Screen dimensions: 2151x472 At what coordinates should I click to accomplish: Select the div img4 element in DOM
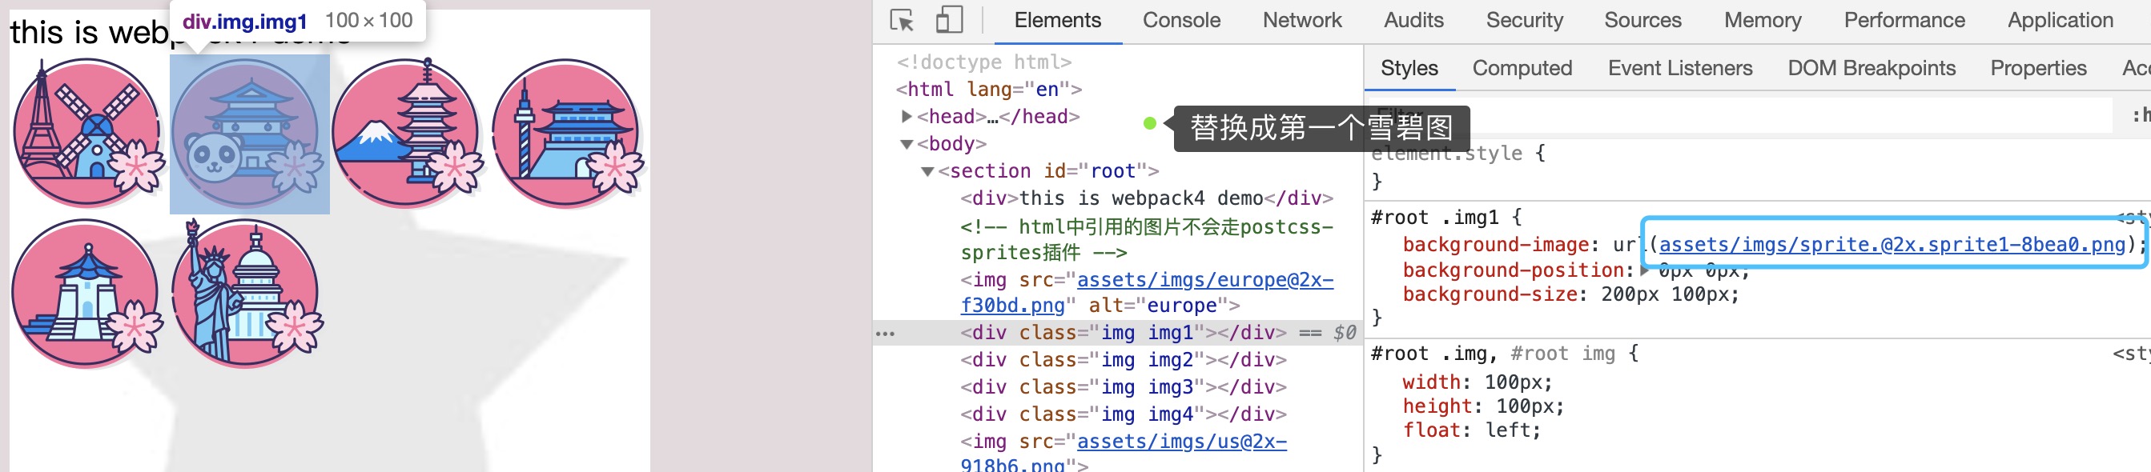pyautogui.click(x=1122, y=414)
